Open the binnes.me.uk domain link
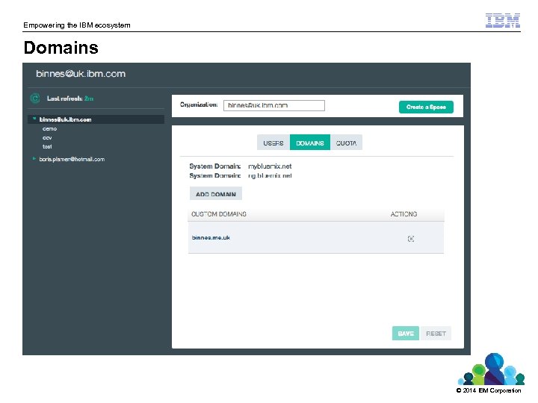Viewport: 538px width, 403px height. (x=211, y=237)
